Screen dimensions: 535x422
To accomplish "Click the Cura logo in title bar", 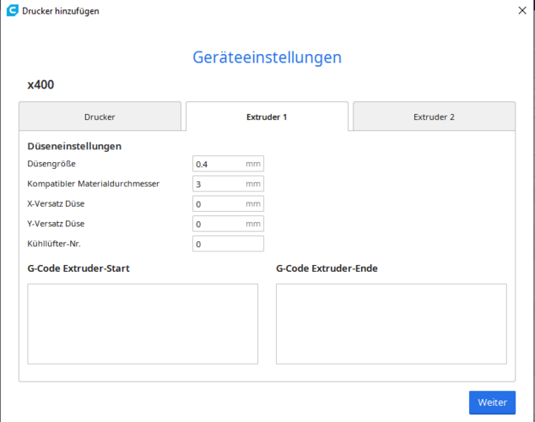I will coord(12,11).
